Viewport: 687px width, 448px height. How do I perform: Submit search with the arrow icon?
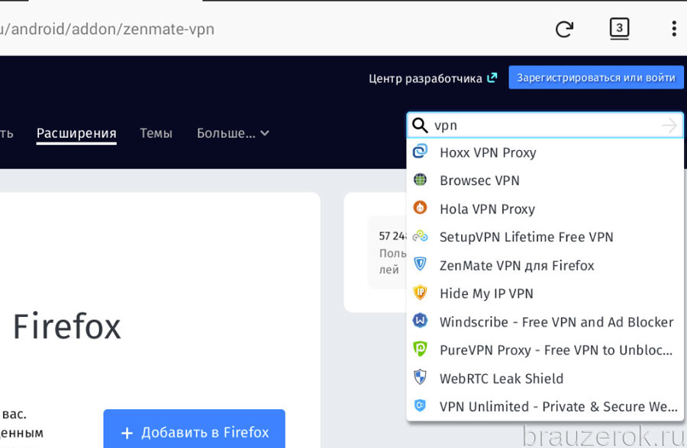pos(669,126)
